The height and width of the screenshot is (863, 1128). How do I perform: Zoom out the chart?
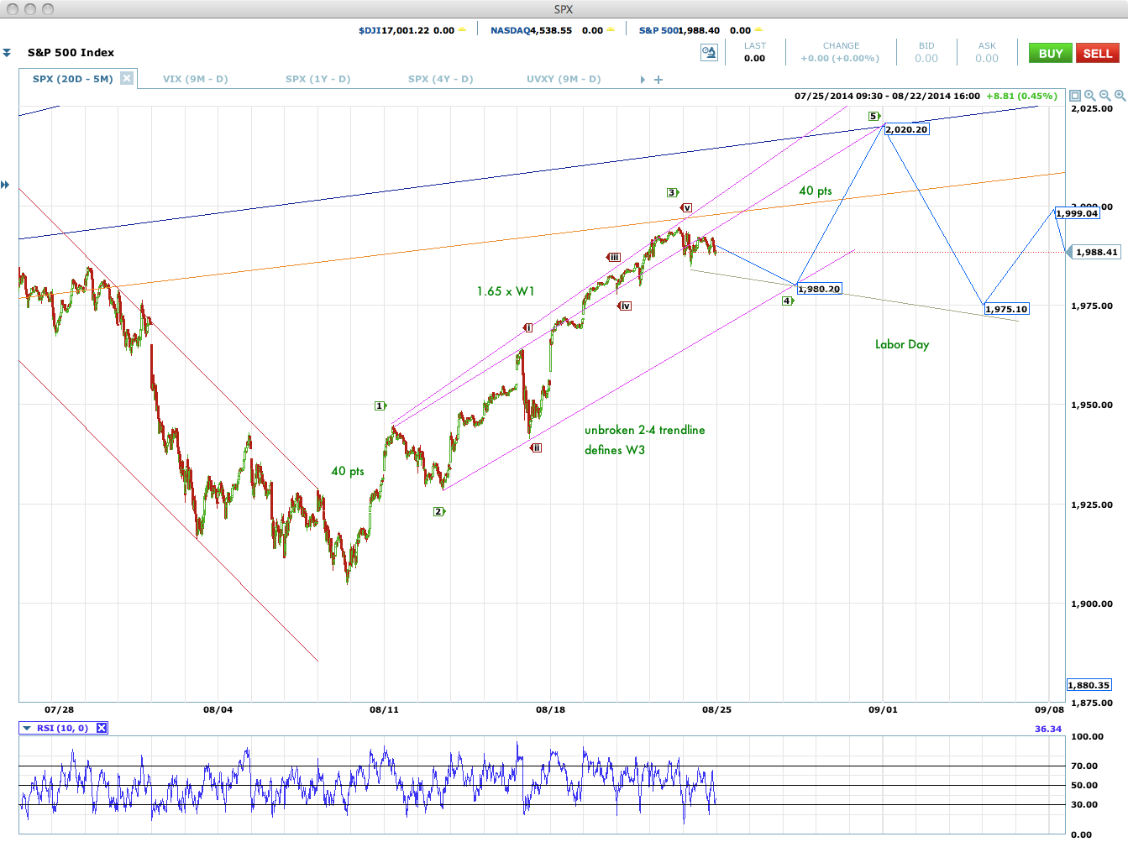tap(1105, 96)
